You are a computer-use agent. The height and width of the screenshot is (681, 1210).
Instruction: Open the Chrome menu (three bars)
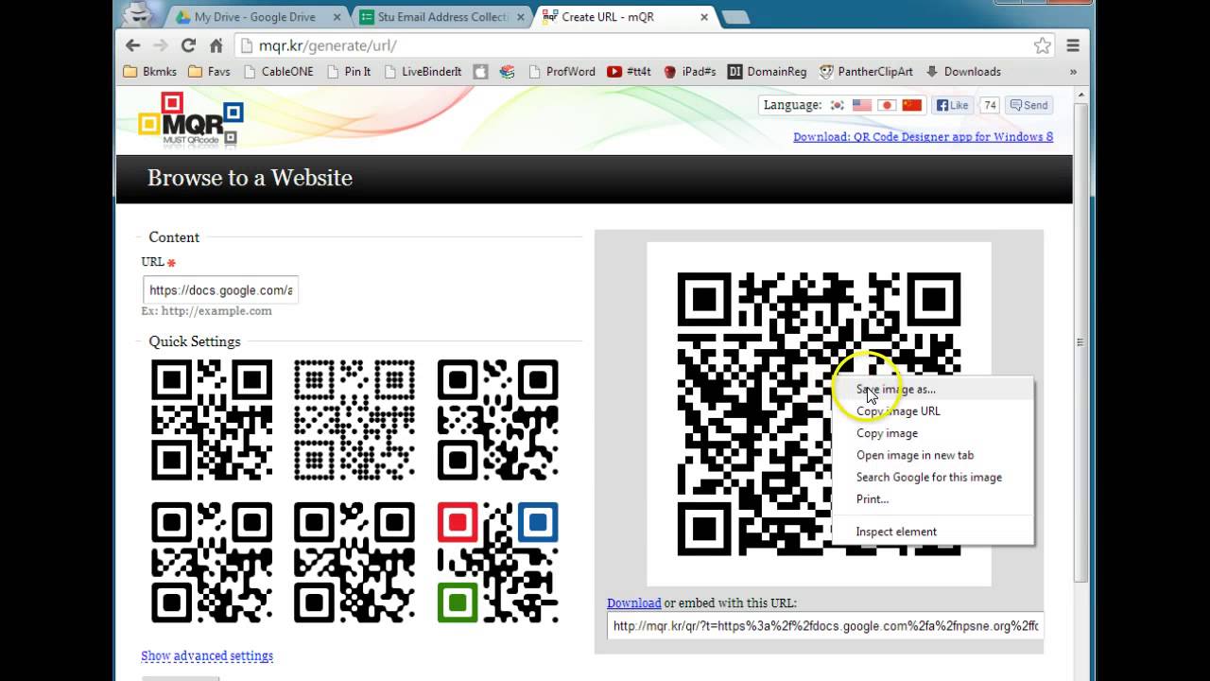point(1073,45)
